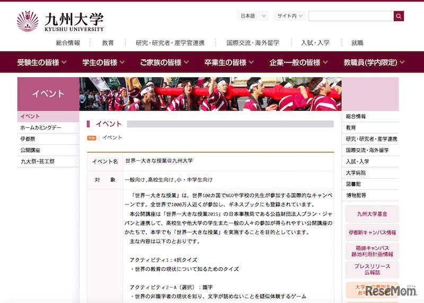424x303 pixels.
Task: Select ホームカミングデー in the left sidebar
Action: [x=48, y=128]
